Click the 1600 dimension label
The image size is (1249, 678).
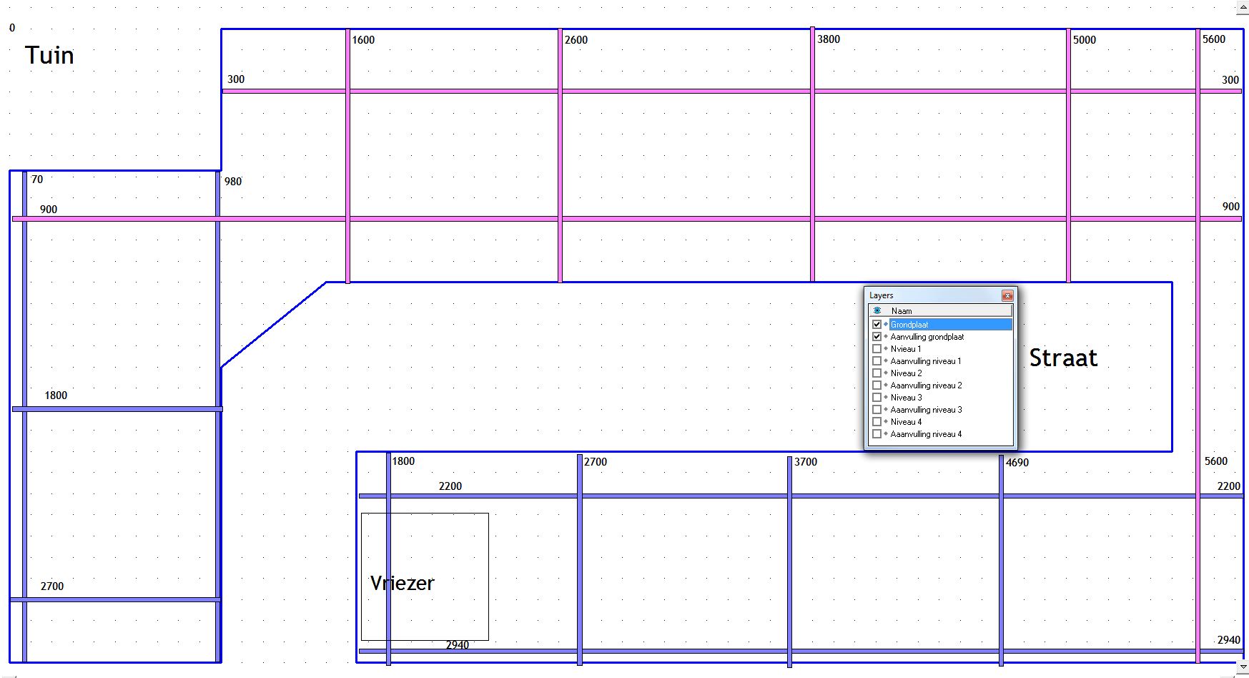pyautogui.click(x=363, y=40)
